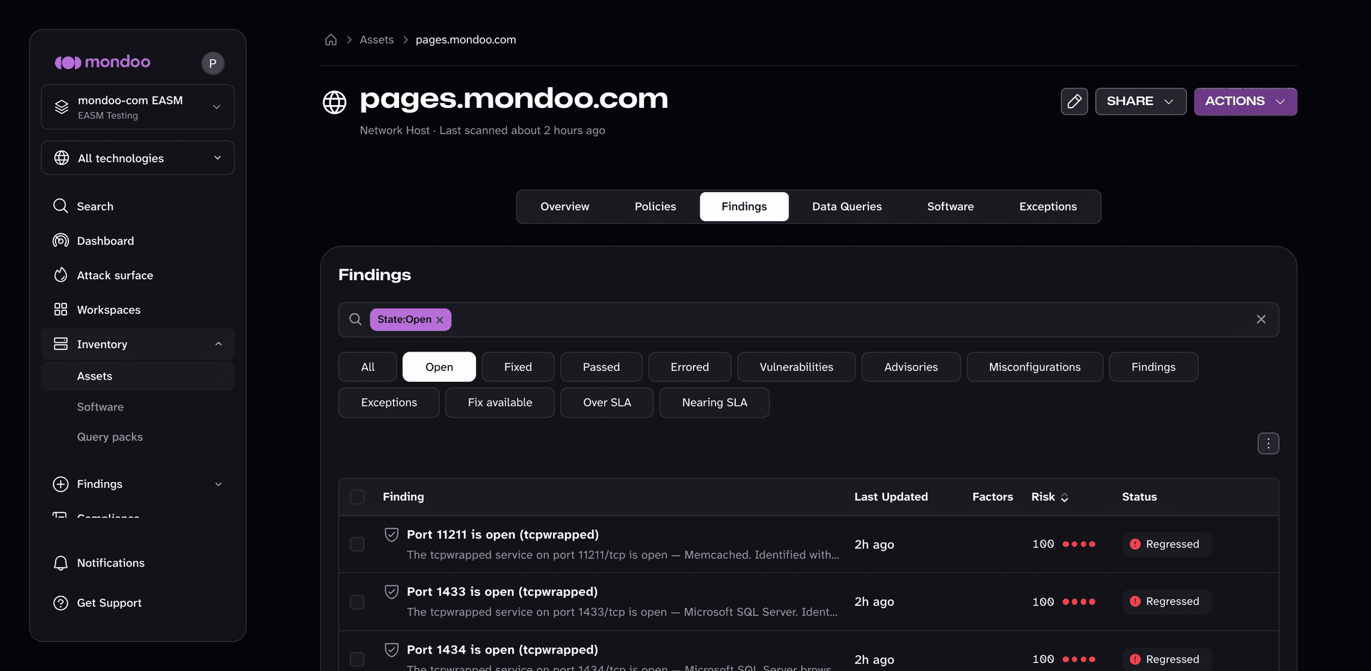Click the Attack surface flame icon
This screenshot has width=1371, height=671.
61,275
